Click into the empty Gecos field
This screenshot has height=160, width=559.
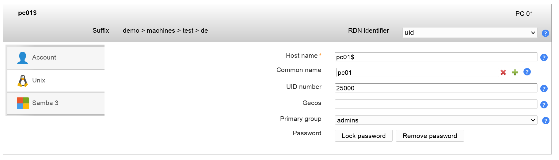436,104
